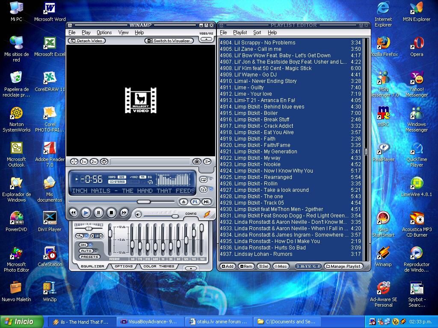Click the left-right balance slider

click(89, 228)
